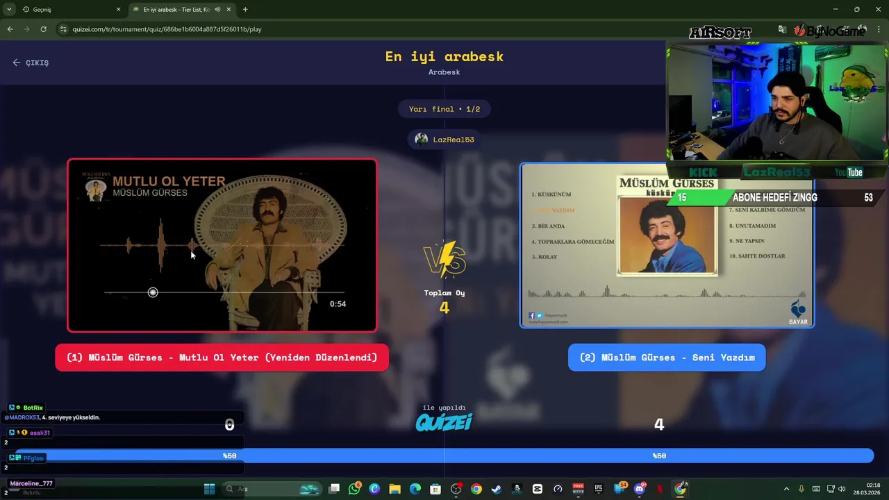Reload the quizei page
889x500 pixels.
point(43,29)
